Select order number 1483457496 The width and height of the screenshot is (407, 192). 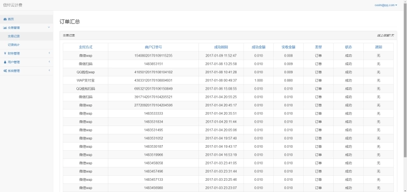154,172
